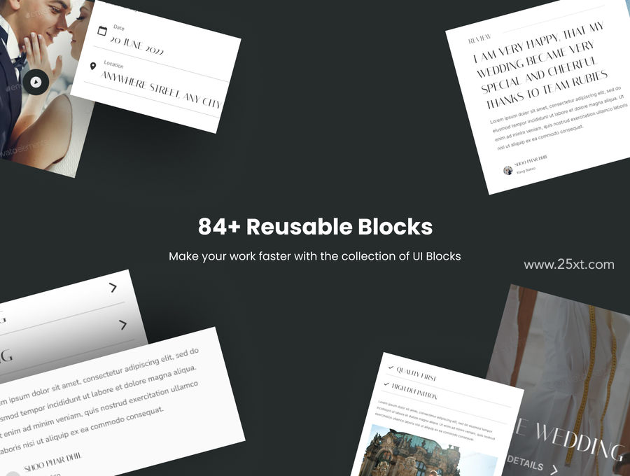630x476 pixels.
Task: Click the check mark beside "QUALITY FIRST"
Action: (x=391, y=367)
